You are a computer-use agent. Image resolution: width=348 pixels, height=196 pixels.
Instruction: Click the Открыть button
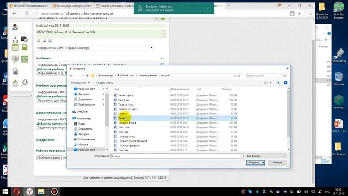click(254, 162)
